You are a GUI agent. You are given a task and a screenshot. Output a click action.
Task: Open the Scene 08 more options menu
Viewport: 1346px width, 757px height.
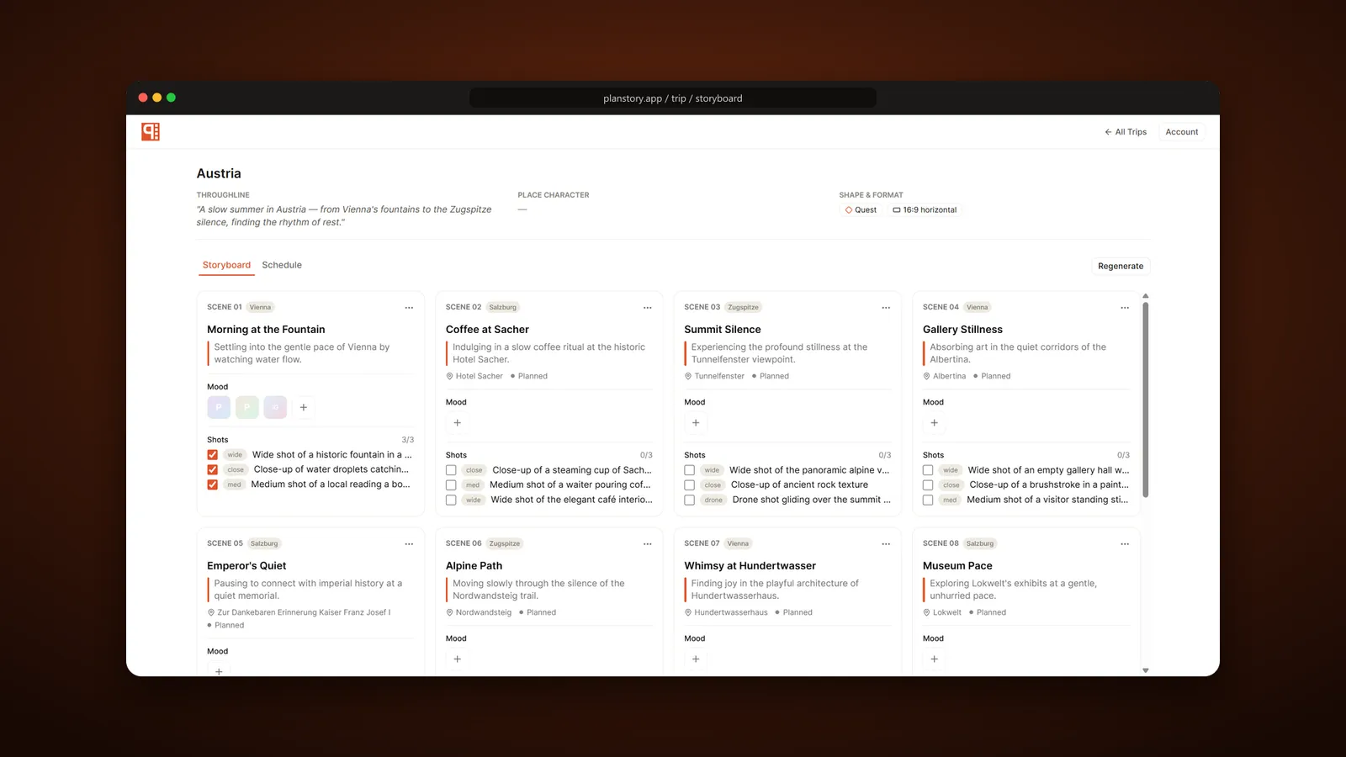pos(1125,544)
